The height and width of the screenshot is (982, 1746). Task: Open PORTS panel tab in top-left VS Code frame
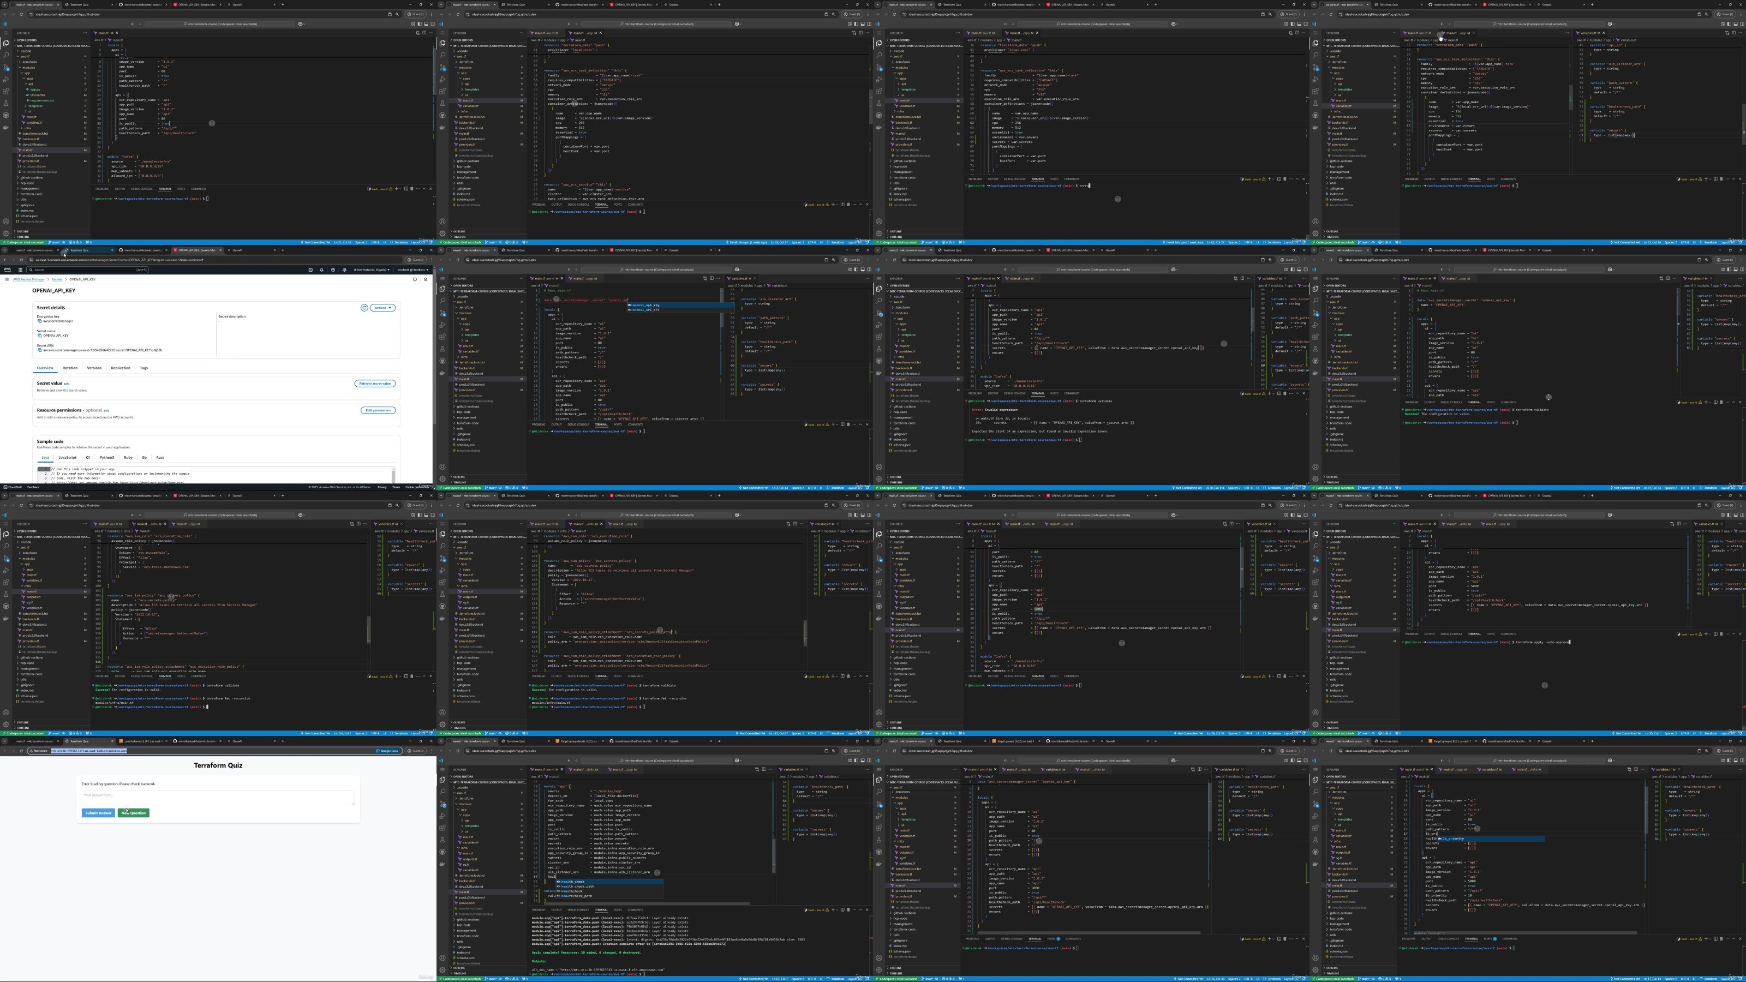click(182, 189)
